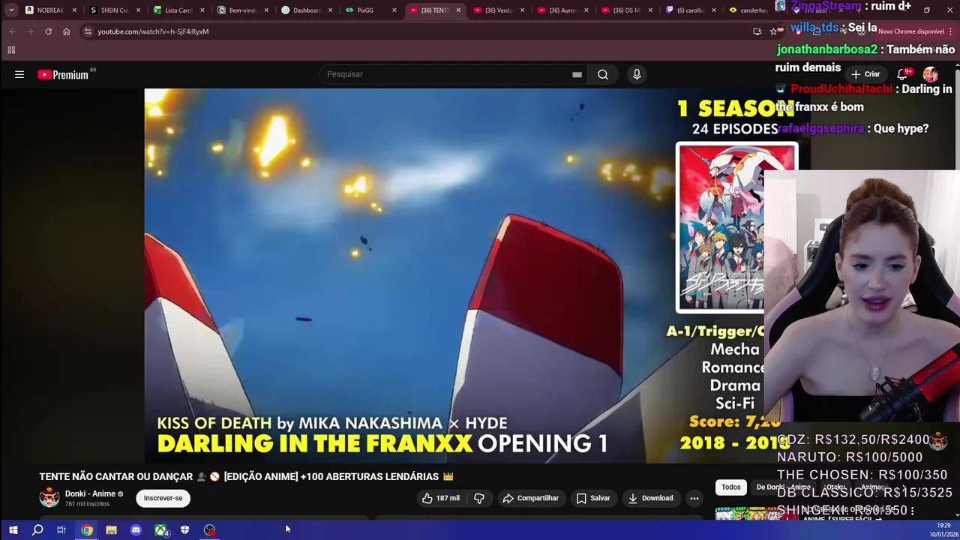This screenshot has height=540, width=960.
Task: Open Windows taskbar search
Action: pos(37,530)
